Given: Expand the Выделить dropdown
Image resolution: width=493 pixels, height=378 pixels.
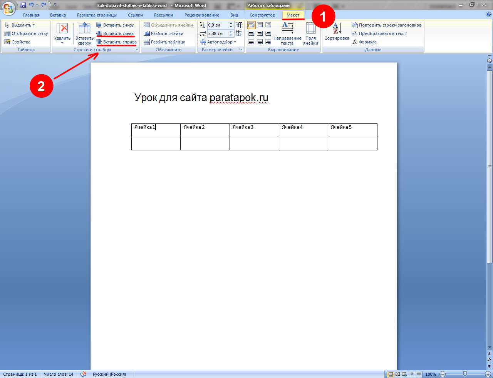Looking at the screenshot, I should point(20,25).
